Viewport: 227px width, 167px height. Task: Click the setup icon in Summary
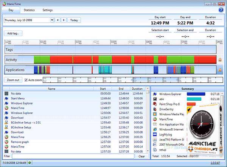tap(155, 150)
